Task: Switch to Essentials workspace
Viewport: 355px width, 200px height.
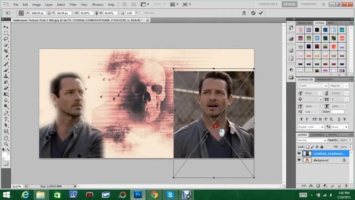Action: [x=268, y=4]
